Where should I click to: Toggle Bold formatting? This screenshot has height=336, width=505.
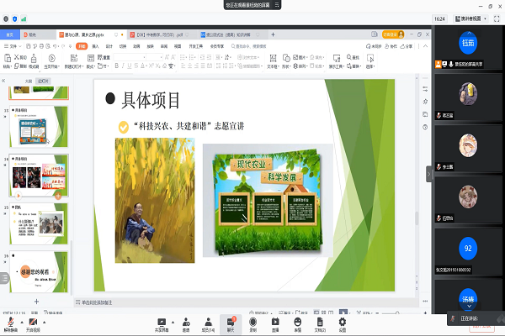pyautogui.click(x=117, y=66)
